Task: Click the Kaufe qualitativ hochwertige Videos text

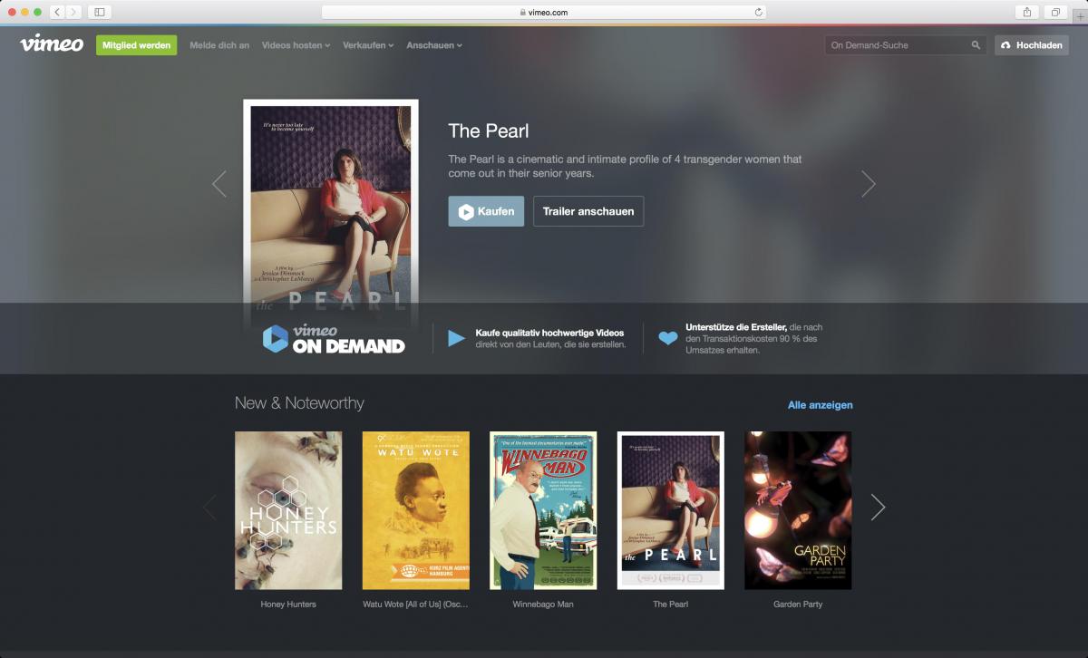Action: tap(549, 333)
